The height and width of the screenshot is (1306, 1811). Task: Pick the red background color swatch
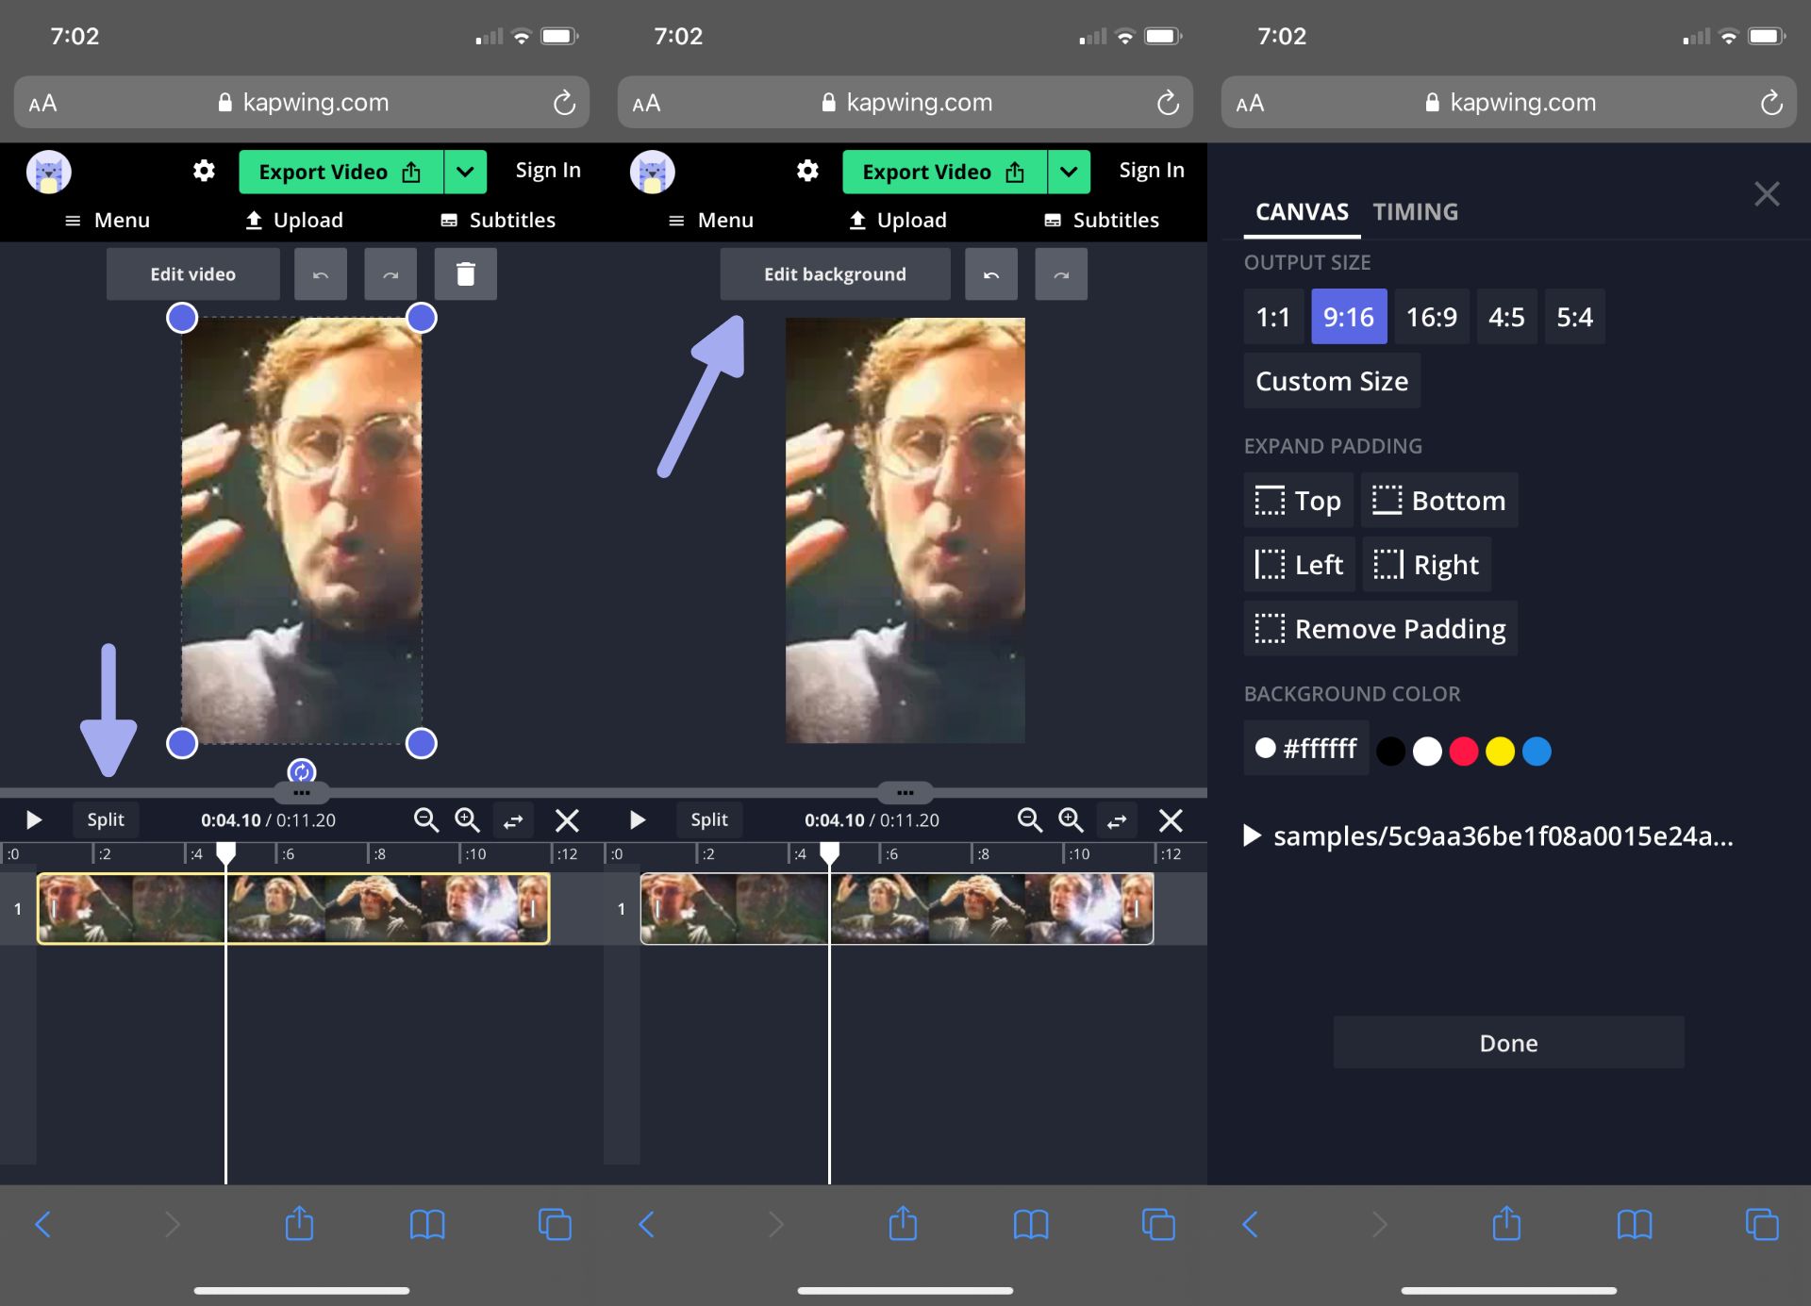click(1463, 752)
